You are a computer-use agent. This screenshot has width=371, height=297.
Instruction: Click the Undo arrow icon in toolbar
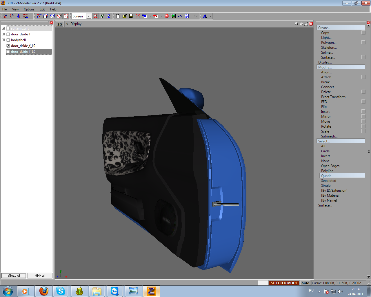click(x=180, y=16)
